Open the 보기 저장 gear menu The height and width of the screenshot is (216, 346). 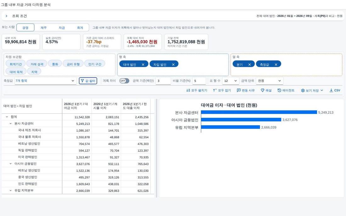(x=312, y=90)
